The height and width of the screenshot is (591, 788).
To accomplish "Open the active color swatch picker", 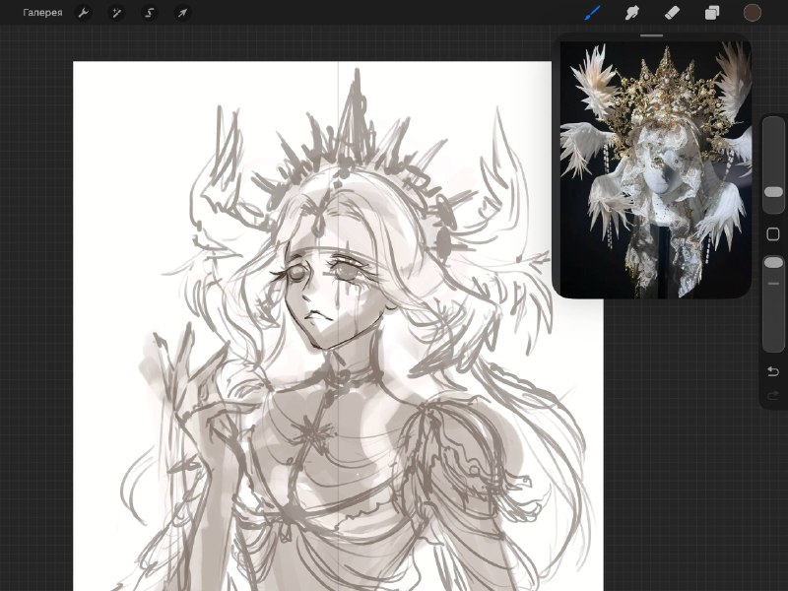I will coord(753,13).
